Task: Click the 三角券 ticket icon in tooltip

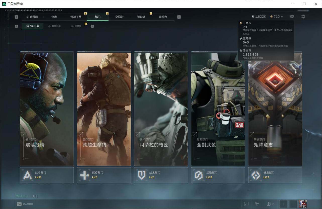Action: point(241,38)
